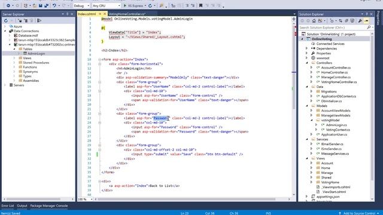
Task: Click the Sync with Active Document icon
Action: [x=341, y=21]
